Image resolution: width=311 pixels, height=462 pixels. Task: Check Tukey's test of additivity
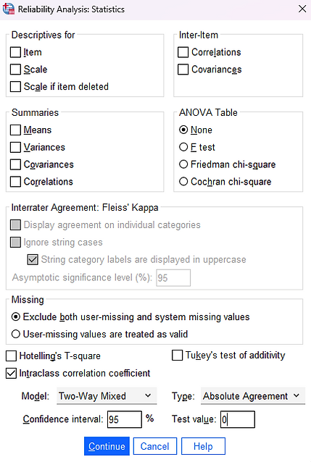(x=178, y=356)
